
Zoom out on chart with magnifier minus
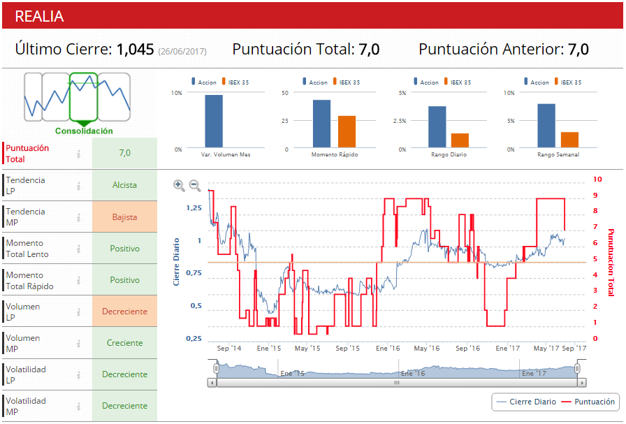tap(195, 185)
